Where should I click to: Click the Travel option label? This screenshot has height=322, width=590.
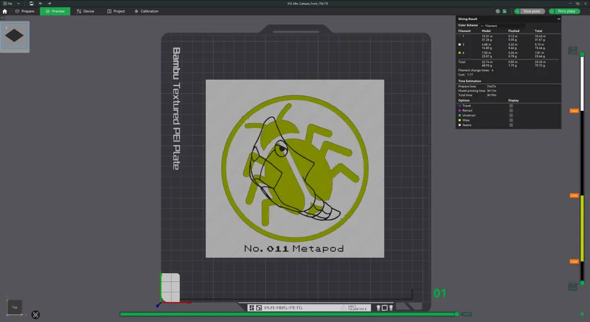click(467, 106)
